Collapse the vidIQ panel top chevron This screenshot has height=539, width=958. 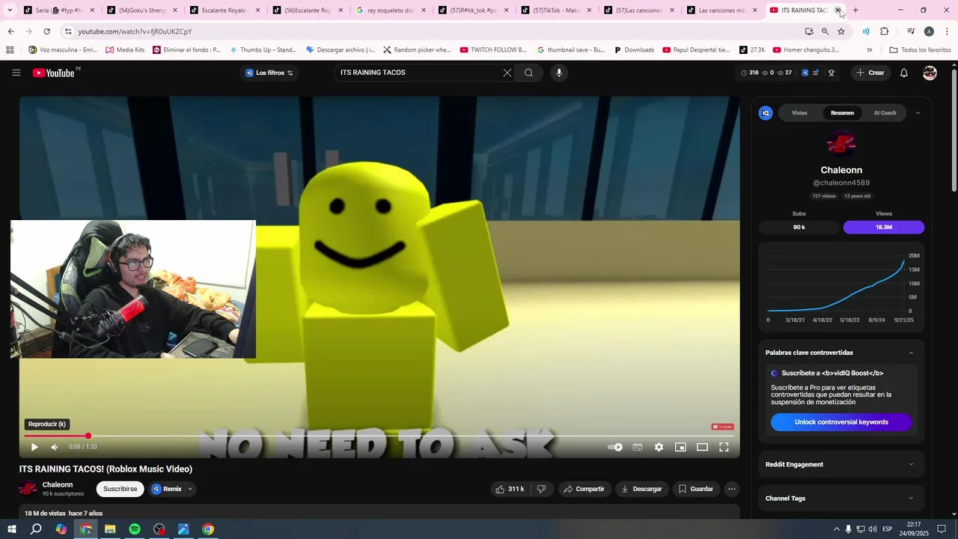[x=918, y=113]
